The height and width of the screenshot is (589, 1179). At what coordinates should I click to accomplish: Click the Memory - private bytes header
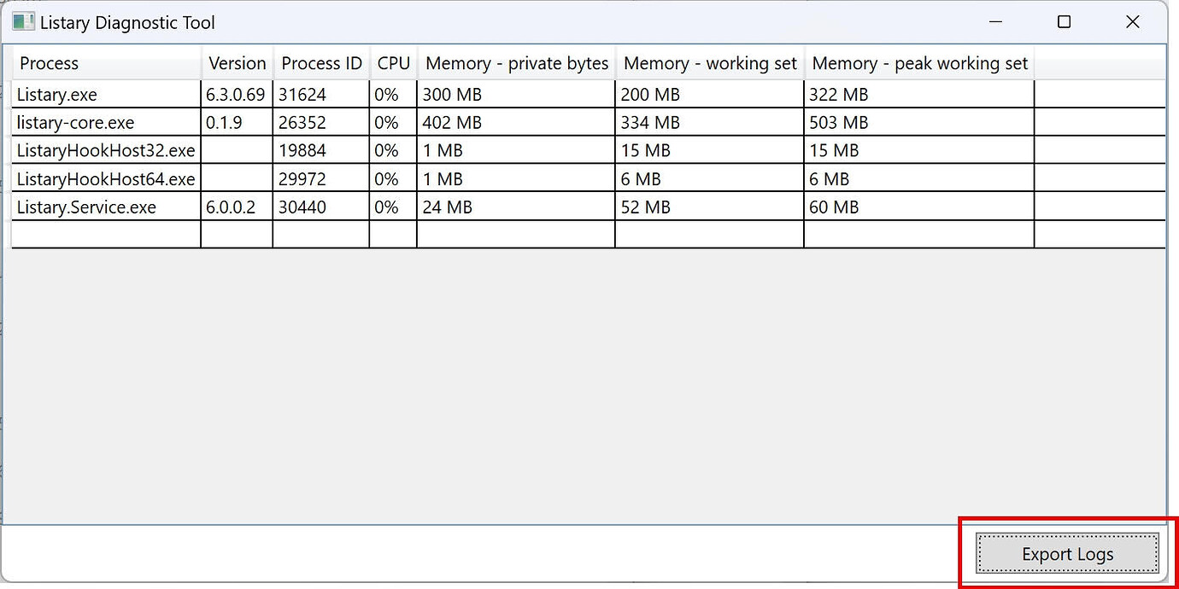(515, 62)
